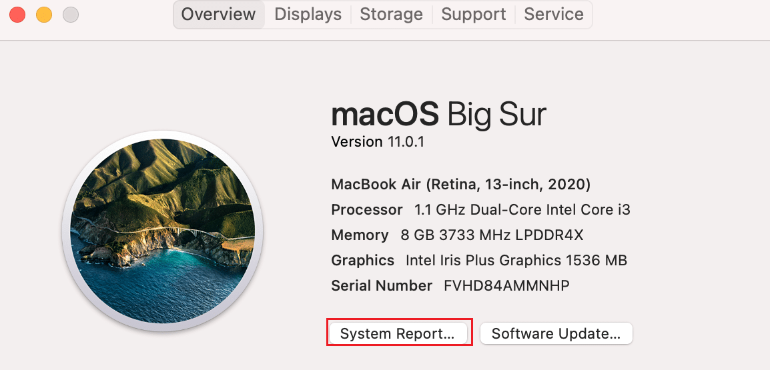Show the Service tab
770x370 pixels.
point(554,14)
